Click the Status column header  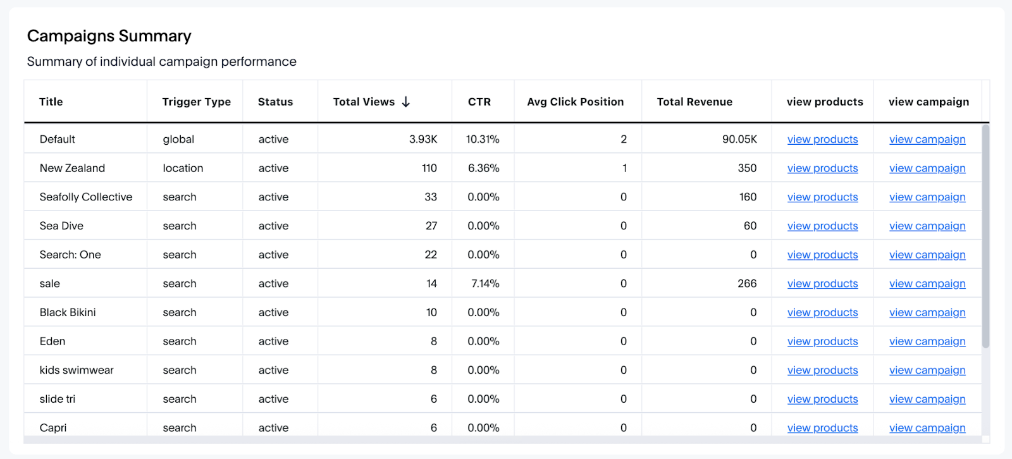(275, 102)
